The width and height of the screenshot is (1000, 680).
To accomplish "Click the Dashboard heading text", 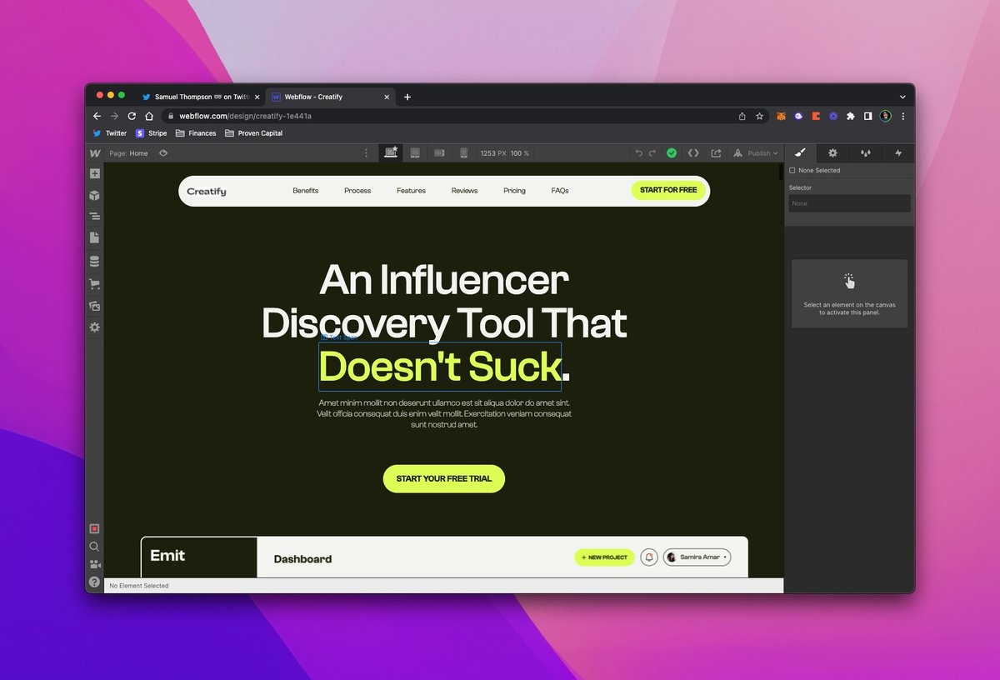I will pos(302,559).
